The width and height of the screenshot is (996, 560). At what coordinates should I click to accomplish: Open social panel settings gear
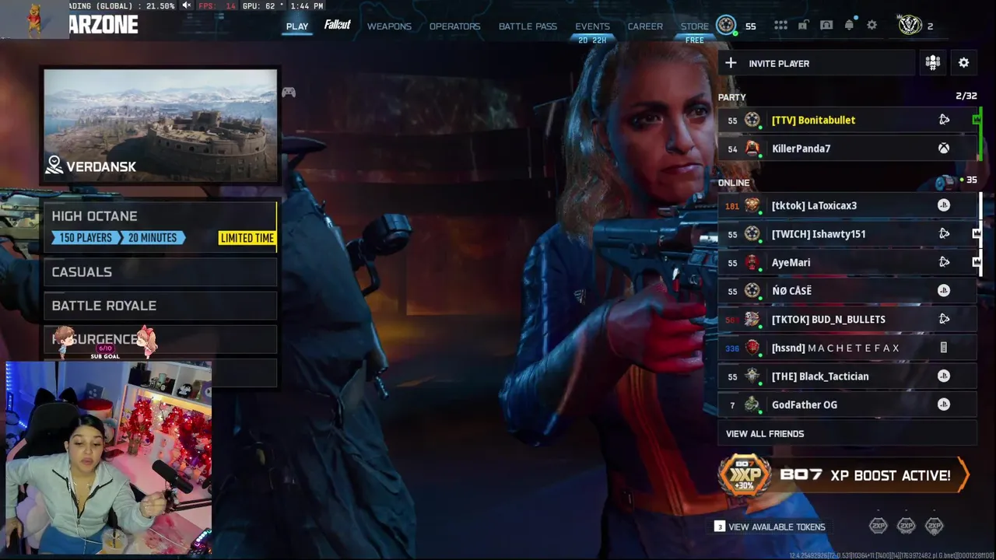[964, 63]
